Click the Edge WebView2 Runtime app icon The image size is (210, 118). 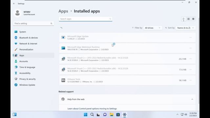(63, 48)
